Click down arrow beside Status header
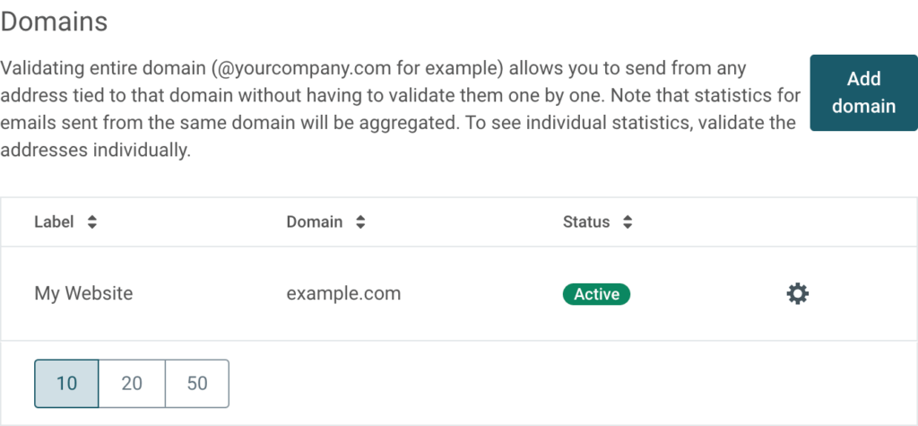The image size is (918, 426). [628, 227]
